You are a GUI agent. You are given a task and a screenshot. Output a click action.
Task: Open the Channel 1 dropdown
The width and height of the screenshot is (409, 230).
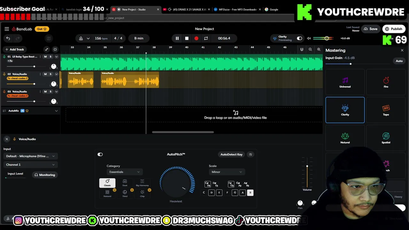tap(30, 165)
